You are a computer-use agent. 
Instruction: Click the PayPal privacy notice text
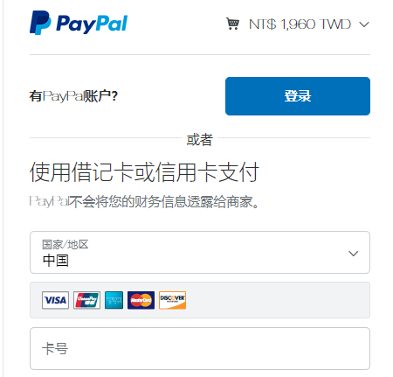click(144, 202)
